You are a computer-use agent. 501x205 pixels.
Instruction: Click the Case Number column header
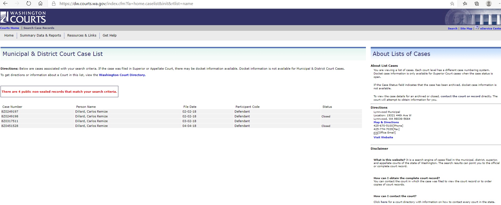pyautogui.click(x=12, y=107)
